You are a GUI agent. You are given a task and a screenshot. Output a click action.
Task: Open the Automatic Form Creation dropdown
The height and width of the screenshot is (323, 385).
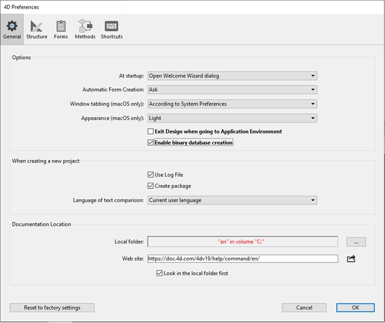tap(232, 89)
